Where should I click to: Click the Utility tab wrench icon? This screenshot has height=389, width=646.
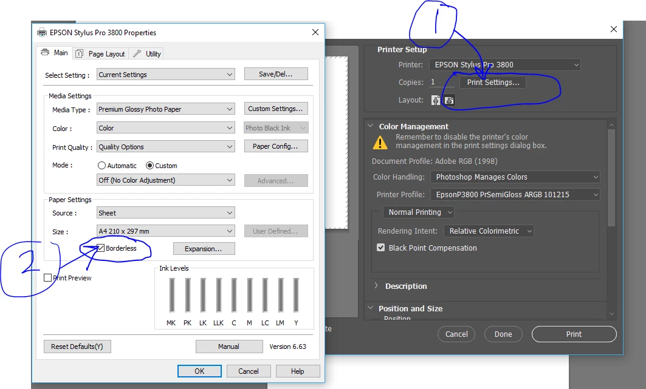point(137,53)
